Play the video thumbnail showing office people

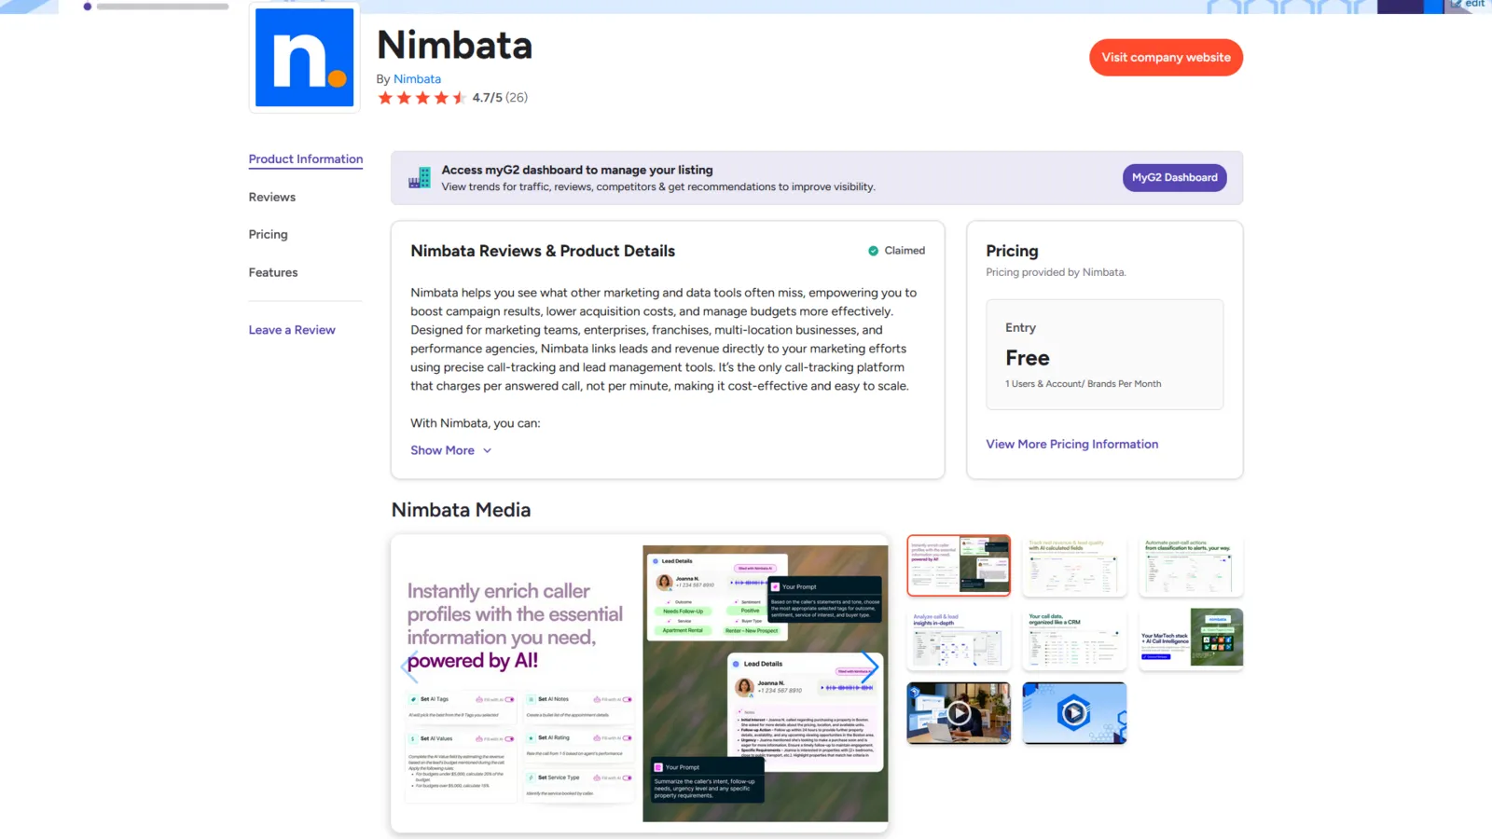click(959, 713)
